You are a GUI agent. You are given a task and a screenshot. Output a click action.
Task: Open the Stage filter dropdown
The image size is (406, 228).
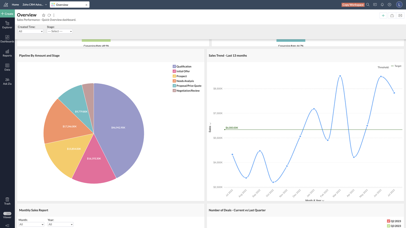pyautogui.click(x=60, y=31)
